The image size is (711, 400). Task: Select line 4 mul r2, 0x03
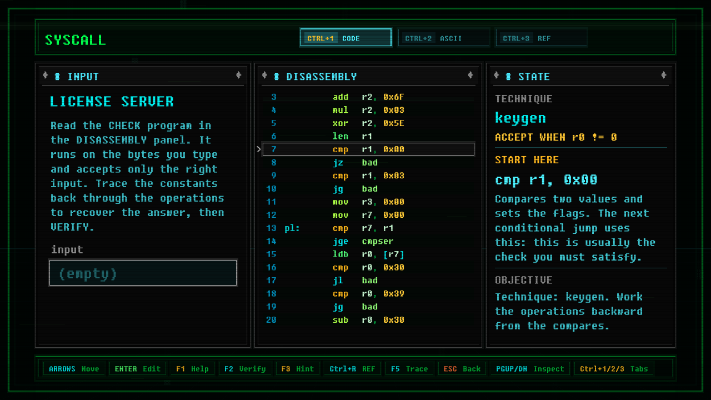point(368,110)
